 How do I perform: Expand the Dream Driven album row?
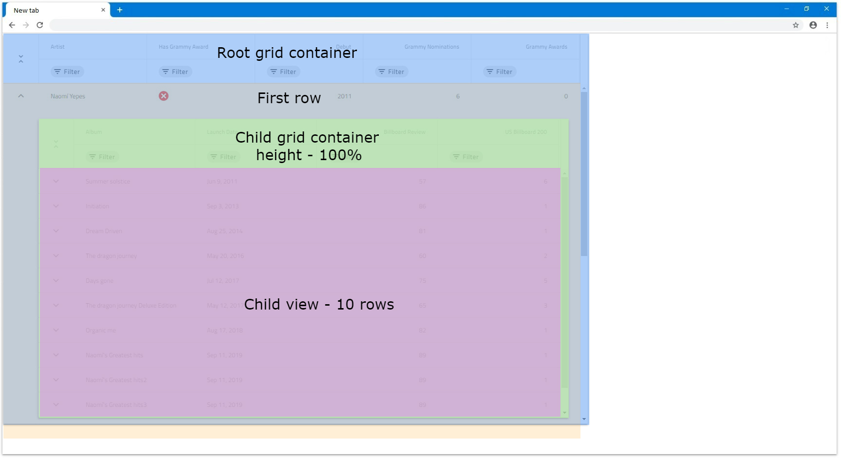(x=56, y=231)
